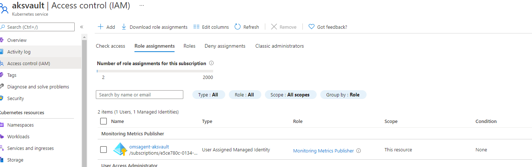Open the Type : All filter

pos(209,95)
